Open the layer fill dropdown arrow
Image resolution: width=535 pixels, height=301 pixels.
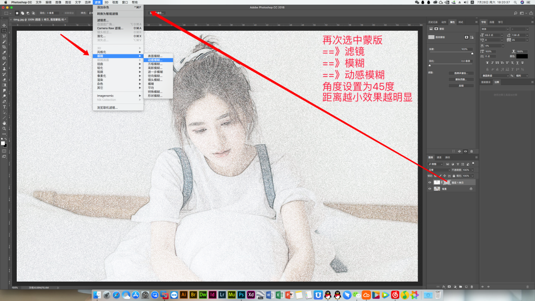[472, 176]
